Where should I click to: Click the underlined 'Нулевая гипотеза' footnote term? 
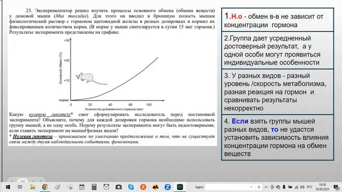(33, 137)
